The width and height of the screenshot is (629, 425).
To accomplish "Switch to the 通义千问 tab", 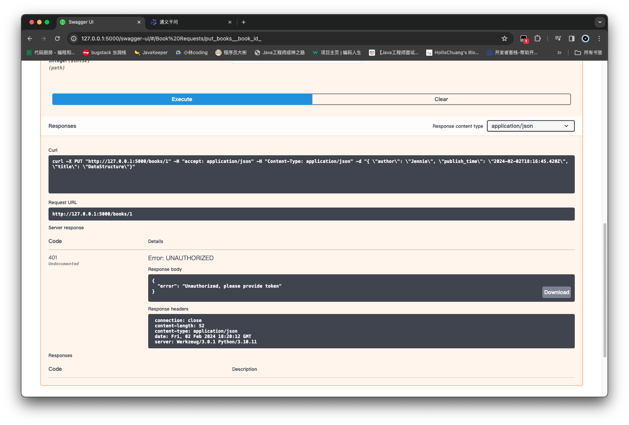I will tap(191, 22).
